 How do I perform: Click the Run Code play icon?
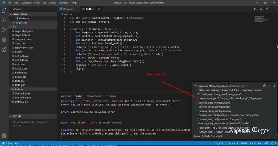tap(261, 9)
